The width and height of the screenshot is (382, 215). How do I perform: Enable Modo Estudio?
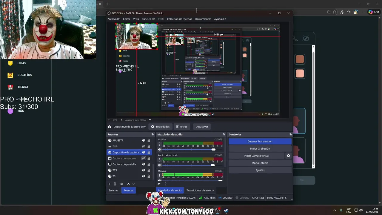pyautogui.click(x=260, y=163)
